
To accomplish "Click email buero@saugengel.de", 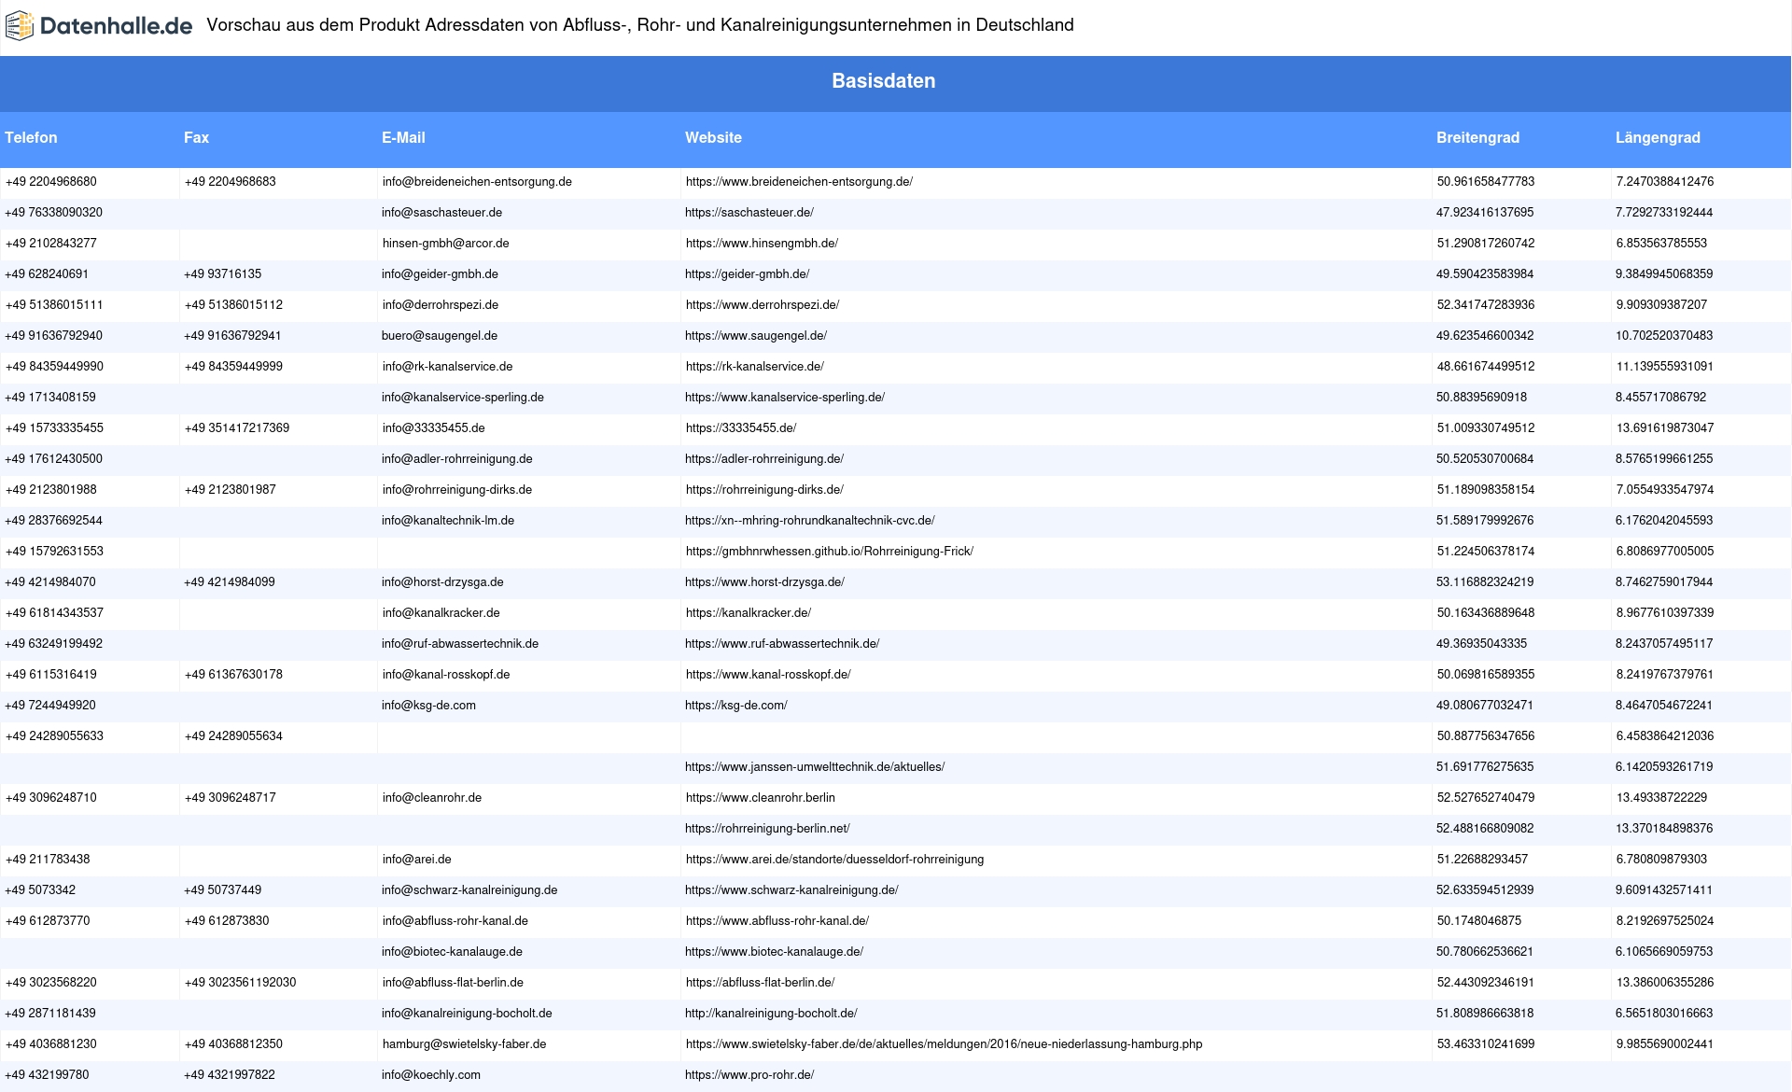I will click(x=439, y=336).
